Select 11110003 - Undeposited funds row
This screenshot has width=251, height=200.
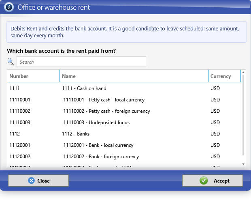pyautogui.click(x=124, y=123)
